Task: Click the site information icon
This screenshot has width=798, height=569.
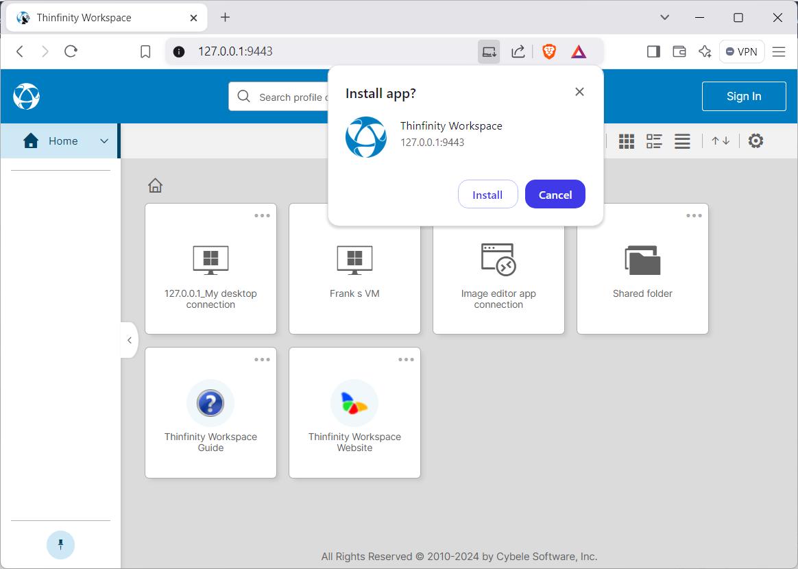Action: [179, 51]
